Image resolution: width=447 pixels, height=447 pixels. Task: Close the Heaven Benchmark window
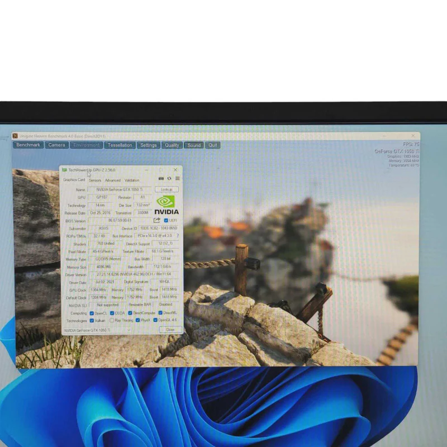pyautogui.click(x=413, y=136)
